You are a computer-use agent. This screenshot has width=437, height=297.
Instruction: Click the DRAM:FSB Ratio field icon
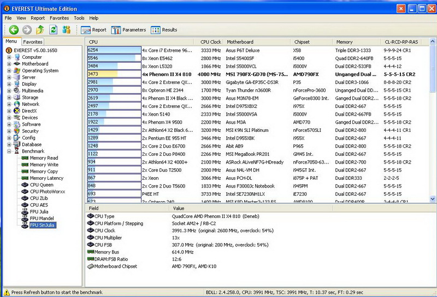point(90,259)
